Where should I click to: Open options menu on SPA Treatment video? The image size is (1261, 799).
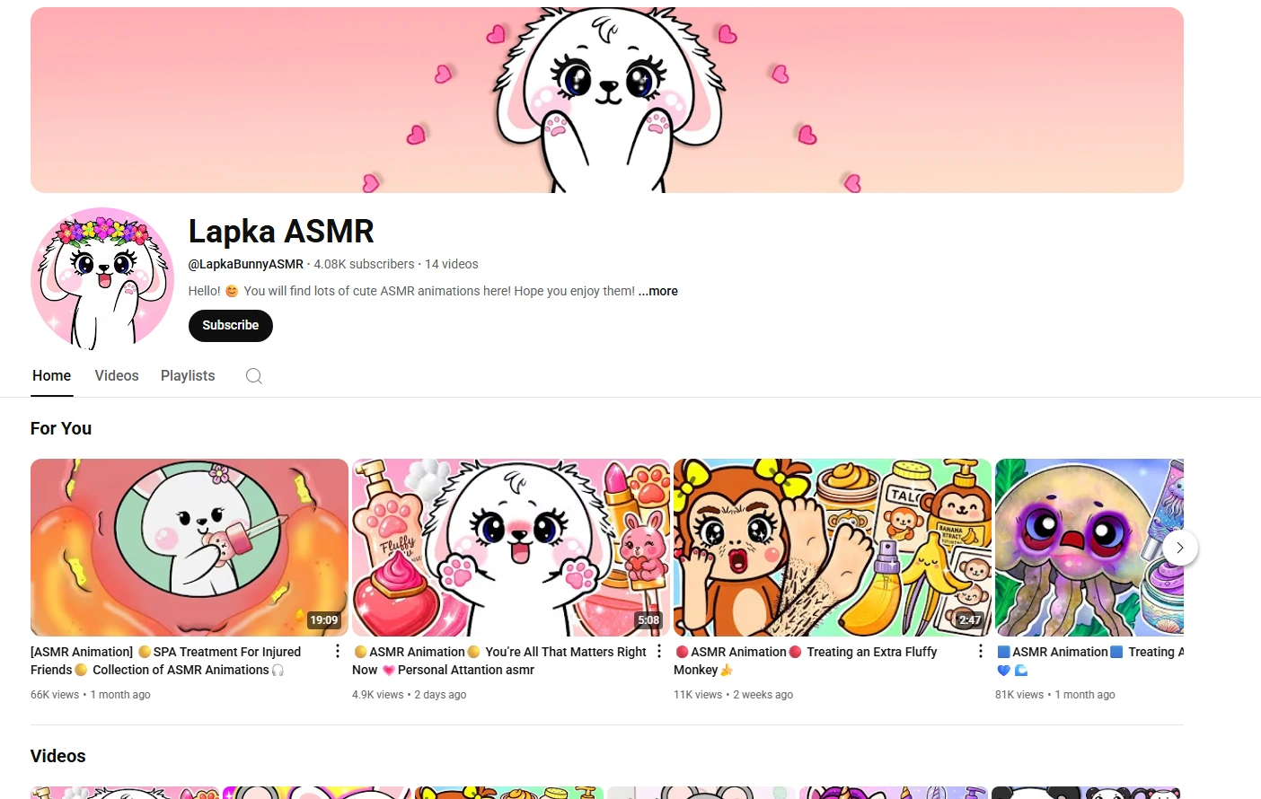click(x=337, y=650)
